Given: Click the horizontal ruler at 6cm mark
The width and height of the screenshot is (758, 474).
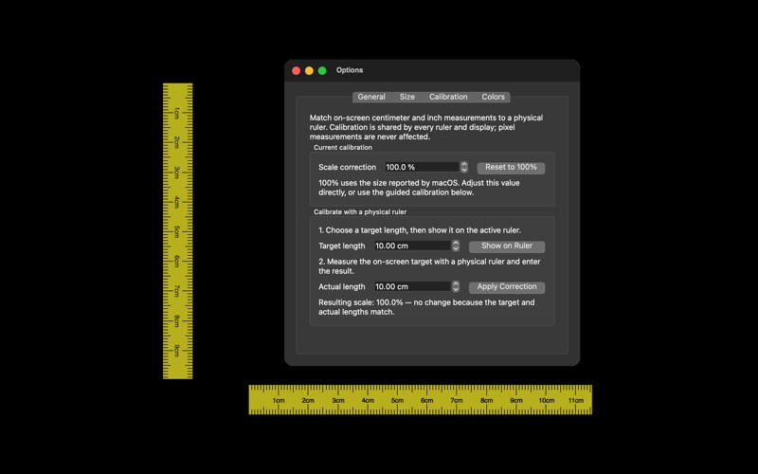Looking at the screenshot, I should pyautogui.click(x=426, y=399).
